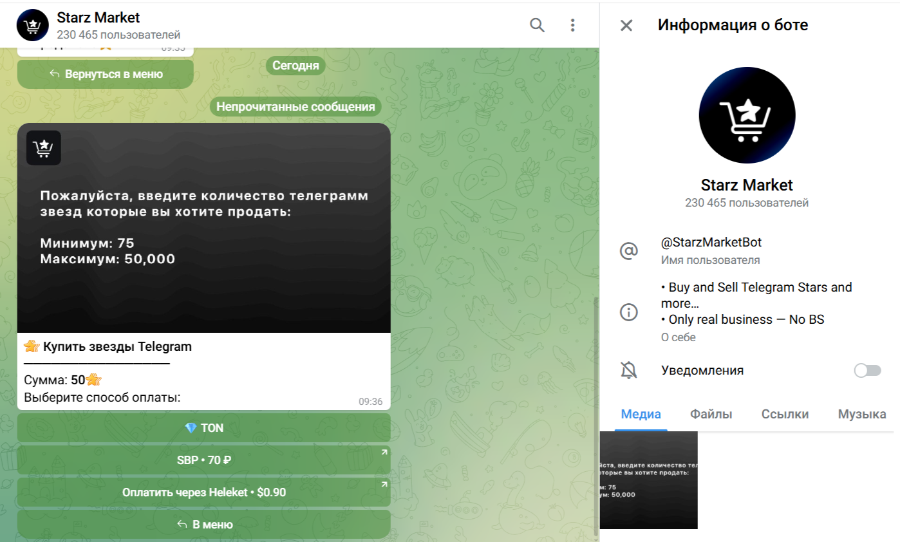
Task: Switch to the Медиа tab
Action: [640, 415]
